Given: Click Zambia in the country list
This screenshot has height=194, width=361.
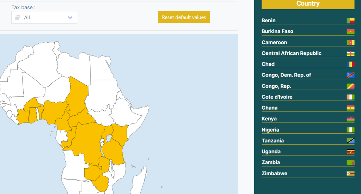Looking at the screenshot, I should (x=271, y=163).
